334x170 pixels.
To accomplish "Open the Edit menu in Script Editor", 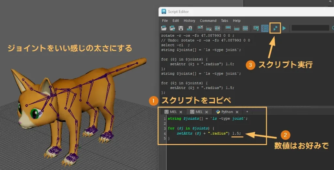I will (x=176, y=20).
